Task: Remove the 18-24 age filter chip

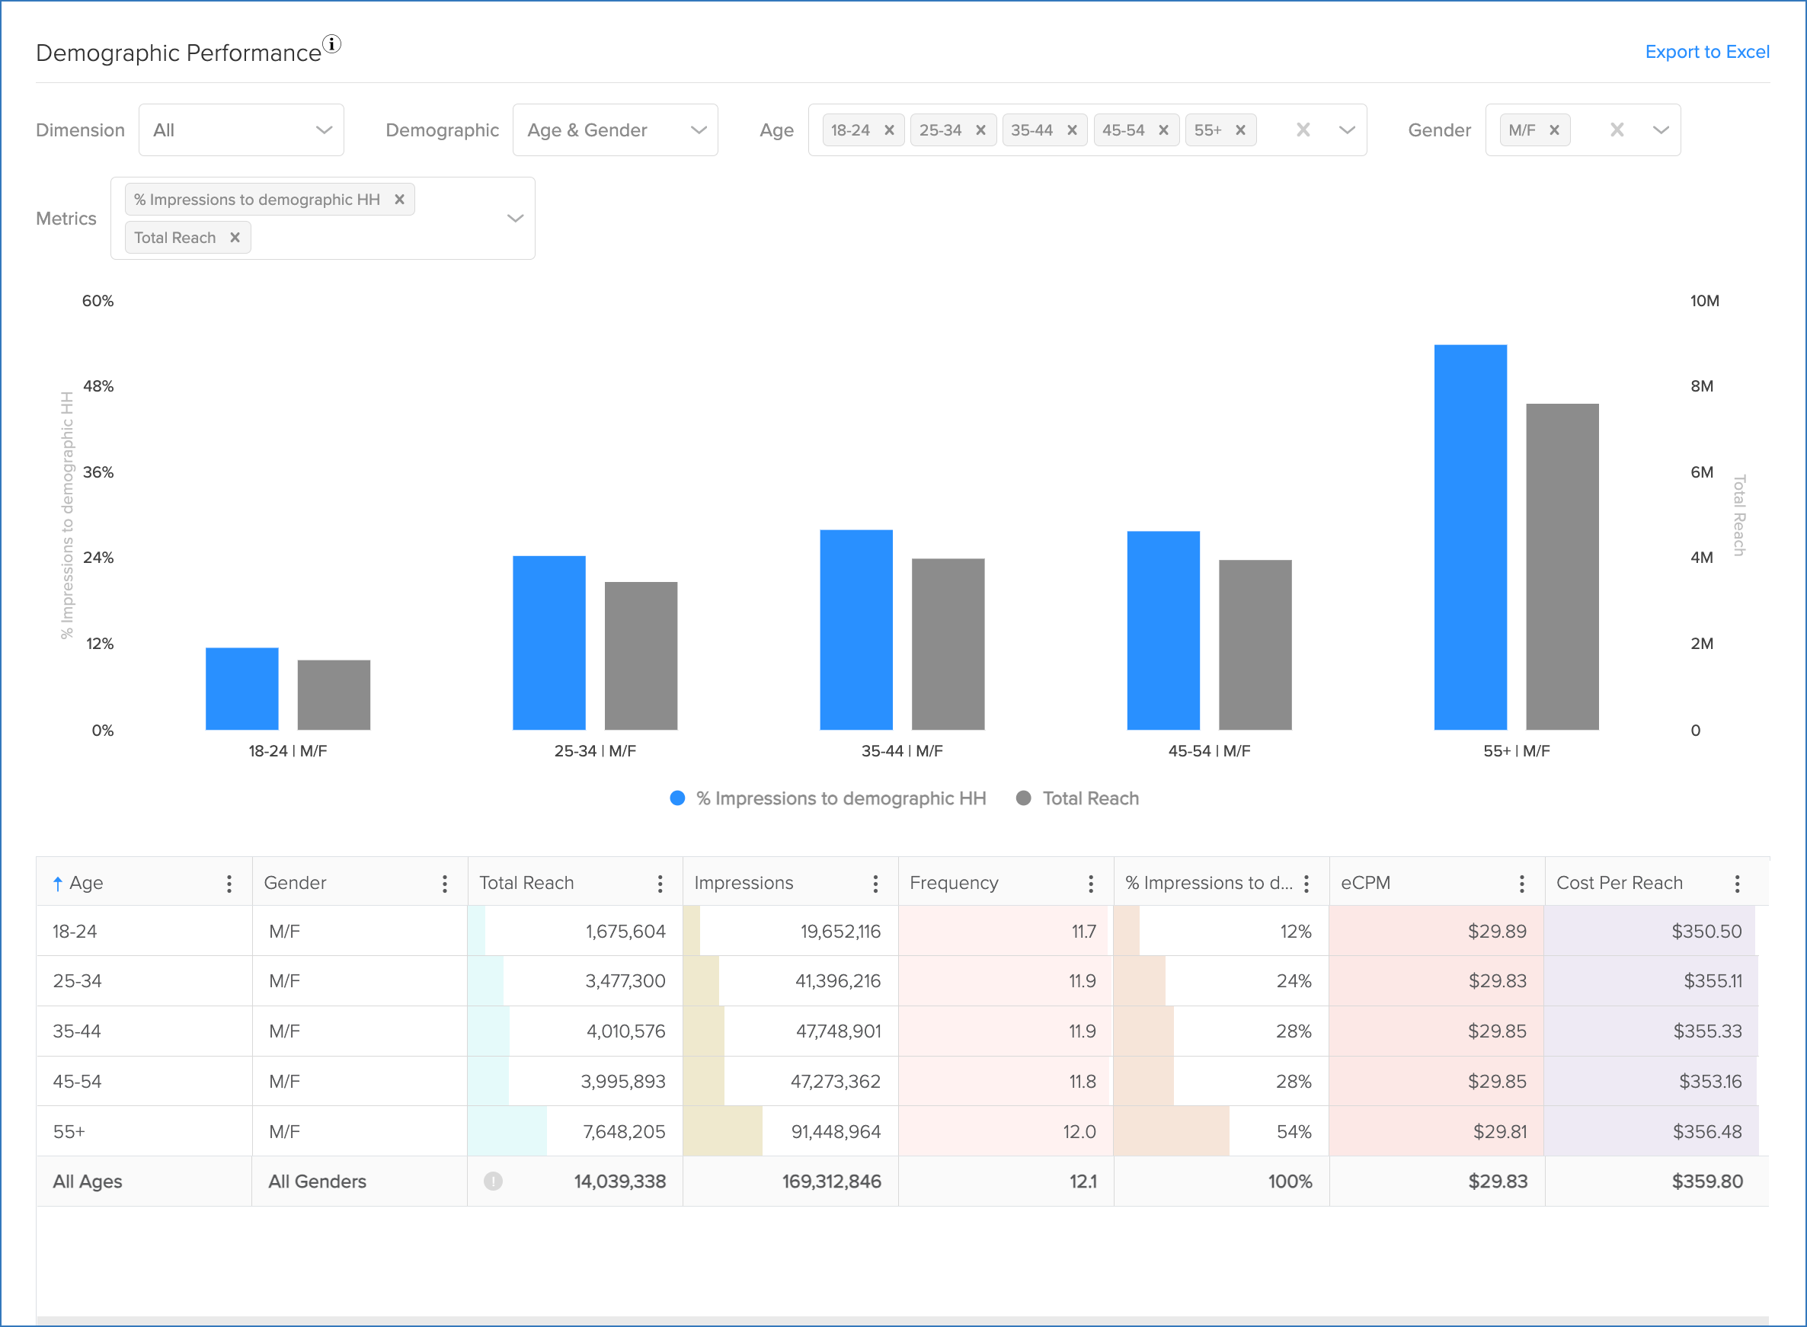Action: coord(889,130)
